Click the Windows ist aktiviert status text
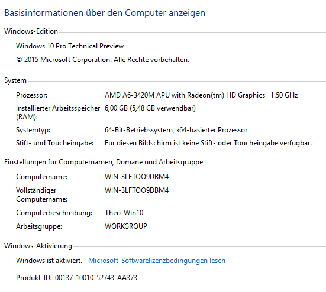Image resolution: width=326 pixels, height=292 pixels. [x=49, y=261]
